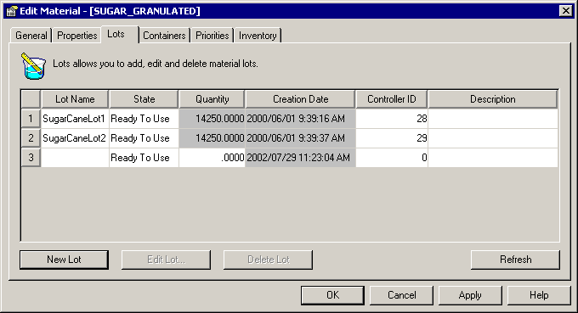The image size is (578, 313).
Task: Click the Ready To Use state of SugarCaneLot1
Action: click(x=144, y=119)
